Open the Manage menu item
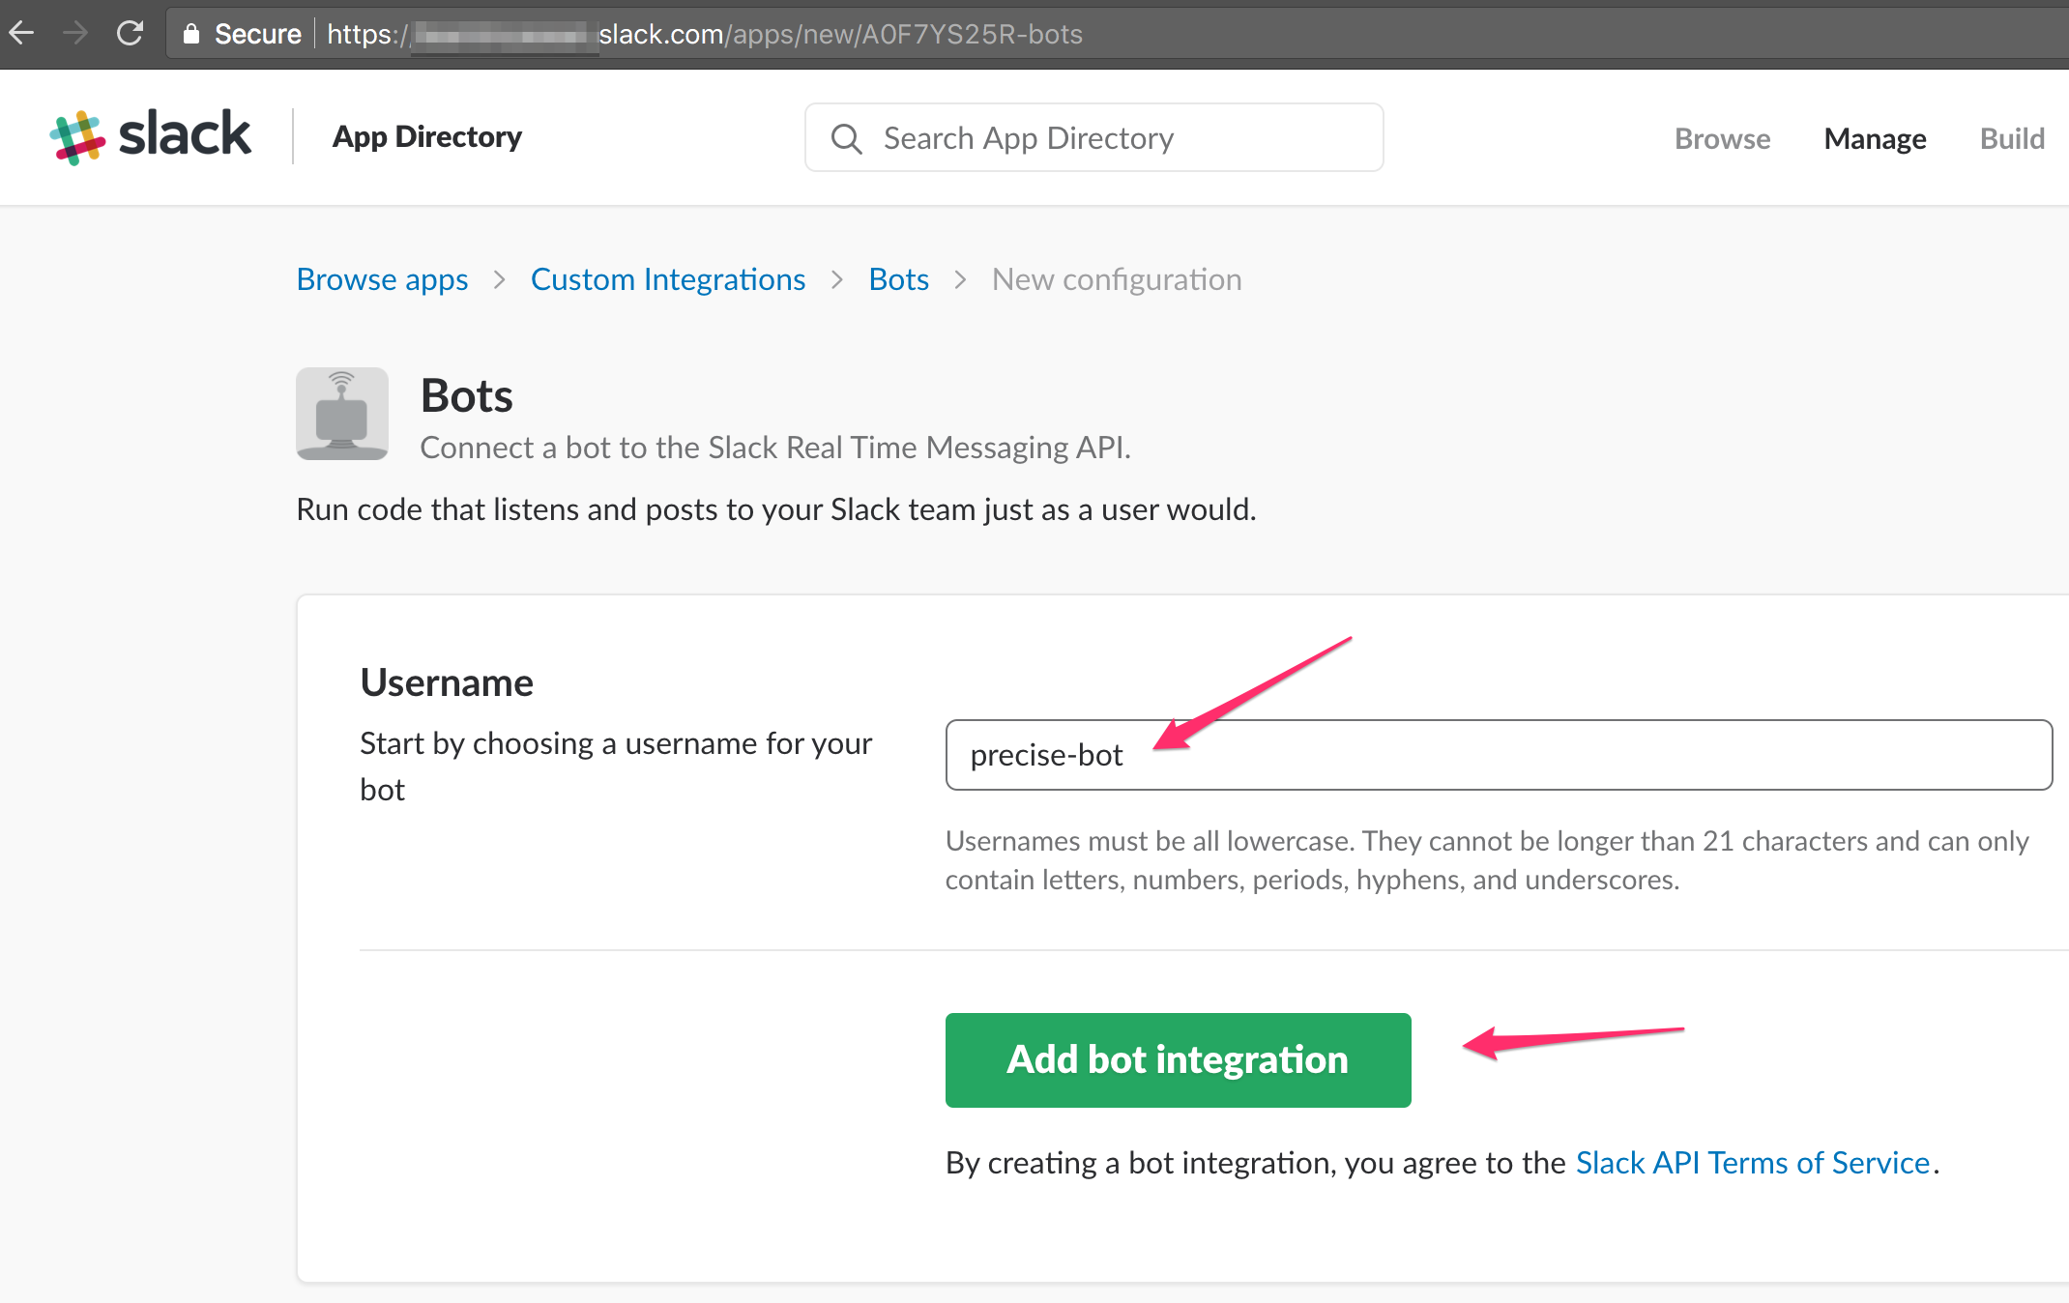2069x1303 pixels. (1875, 138)
